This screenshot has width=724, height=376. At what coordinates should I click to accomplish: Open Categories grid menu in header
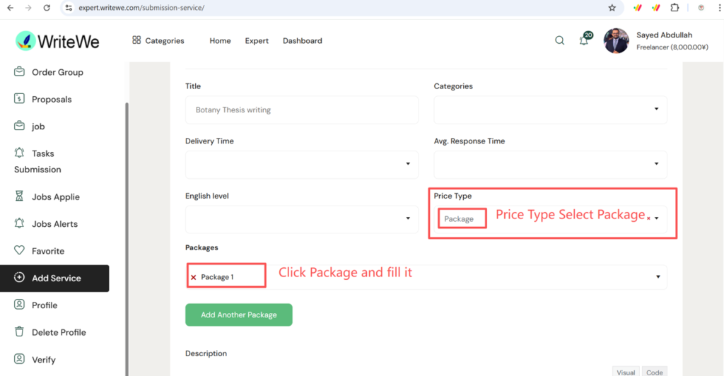158,41
